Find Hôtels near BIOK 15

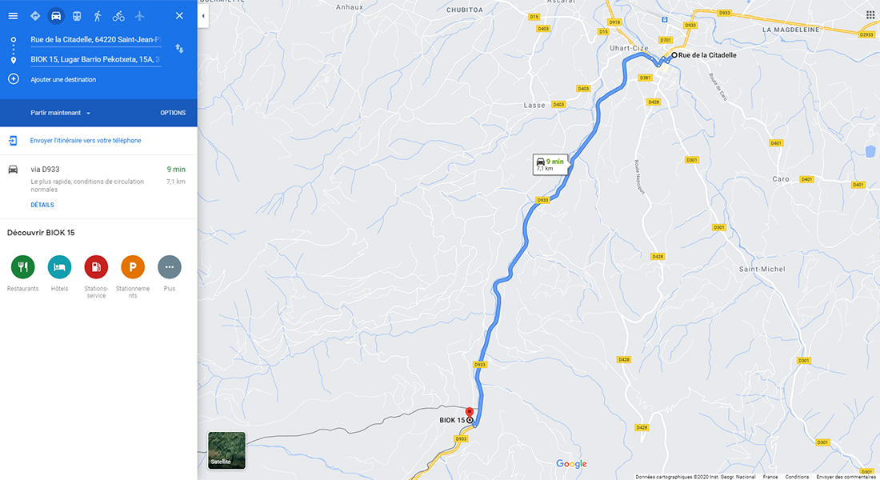[x=59, y=273]
